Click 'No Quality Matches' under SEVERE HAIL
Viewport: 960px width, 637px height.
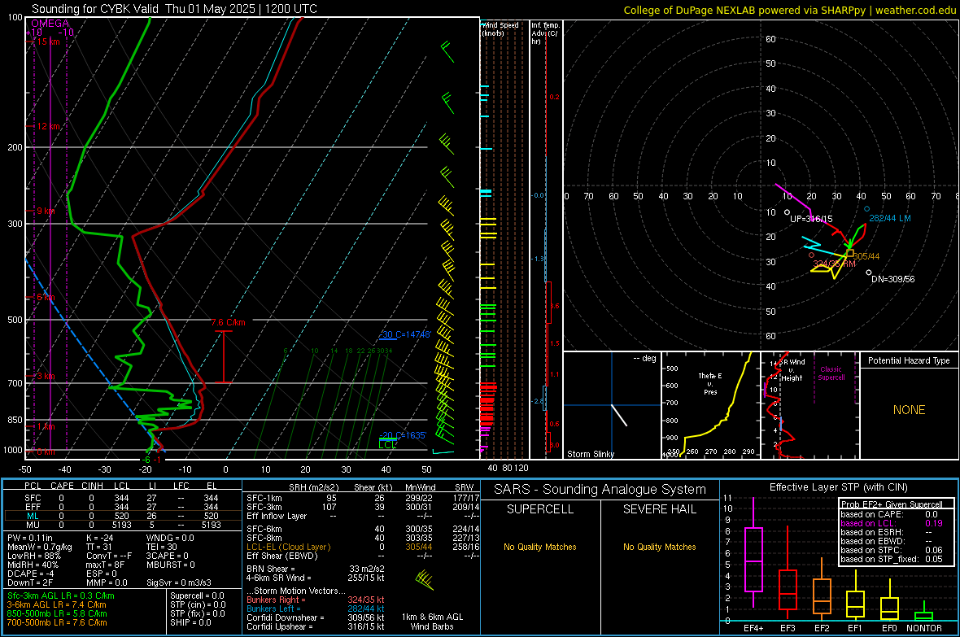pyautogui.click(x=659, y=547)
